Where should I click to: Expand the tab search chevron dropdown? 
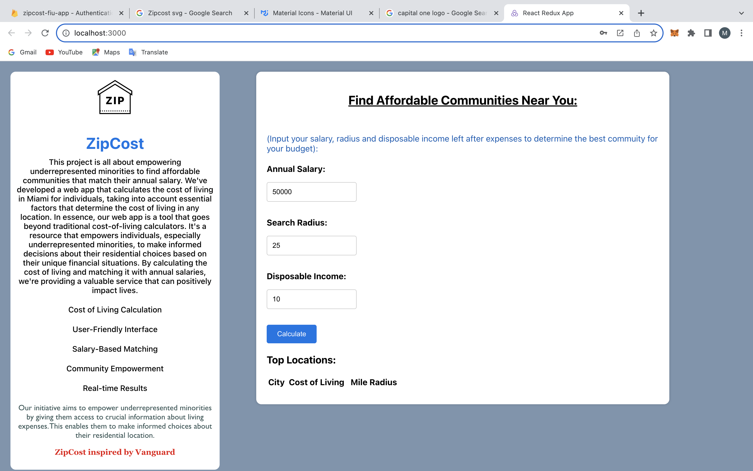[741, 13]
